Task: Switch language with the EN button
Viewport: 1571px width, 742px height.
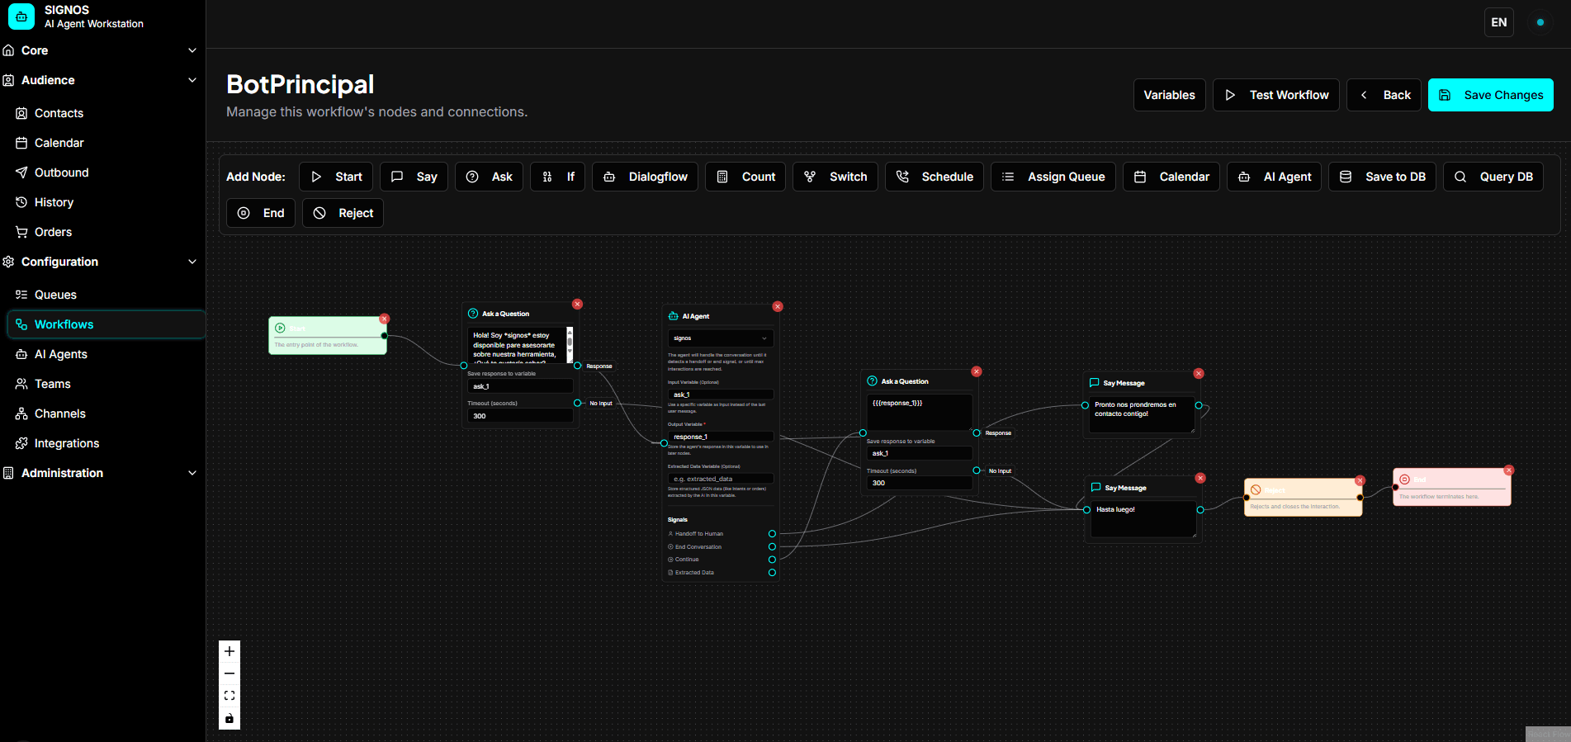Action: tap(1498, 22)
